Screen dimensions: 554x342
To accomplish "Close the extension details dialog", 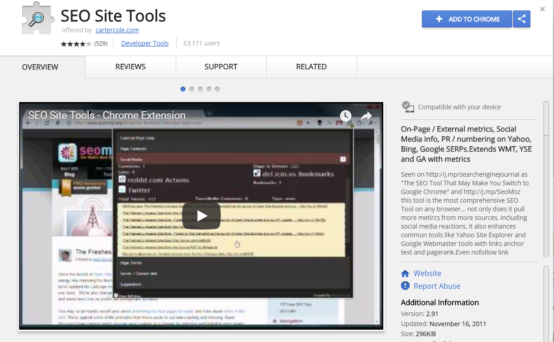I will 542,9.
